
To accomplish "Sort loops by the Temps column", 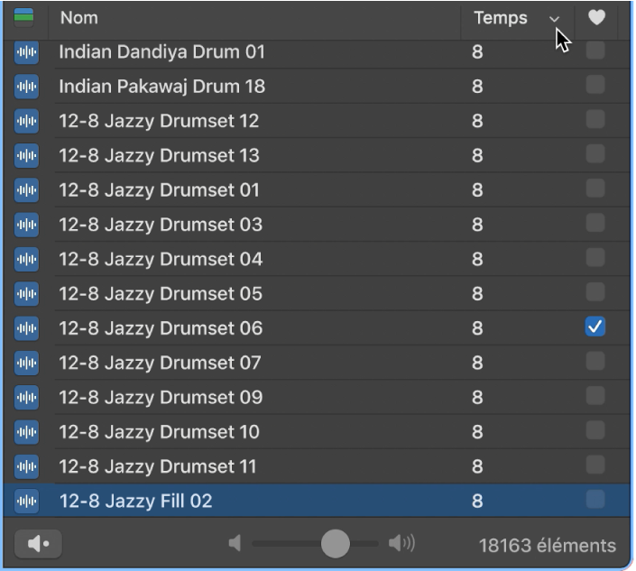I will tap(502, 18).
